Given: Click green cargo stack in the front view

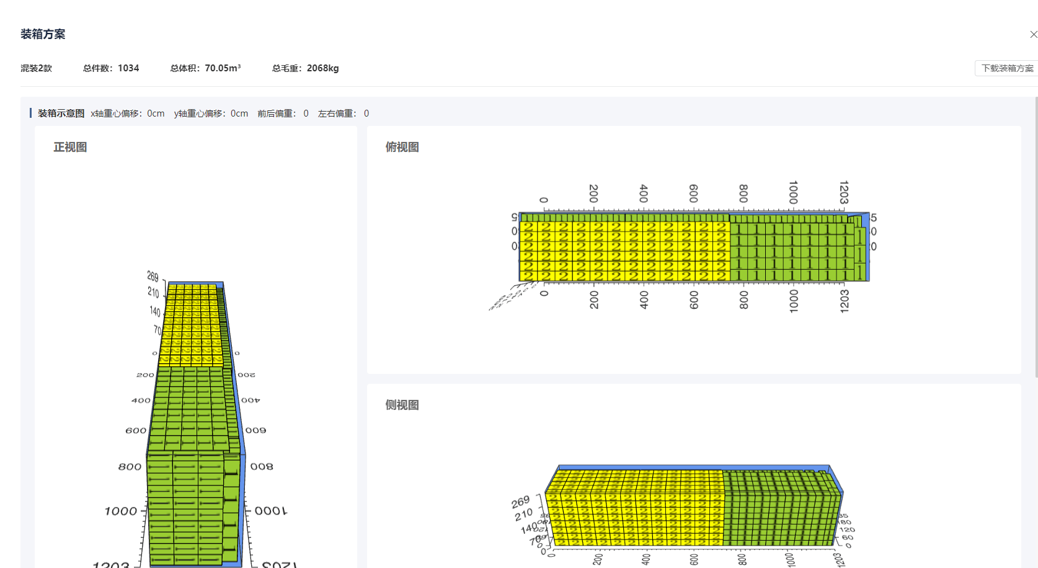Looking at the screenshot, I should tap(186, 496).
